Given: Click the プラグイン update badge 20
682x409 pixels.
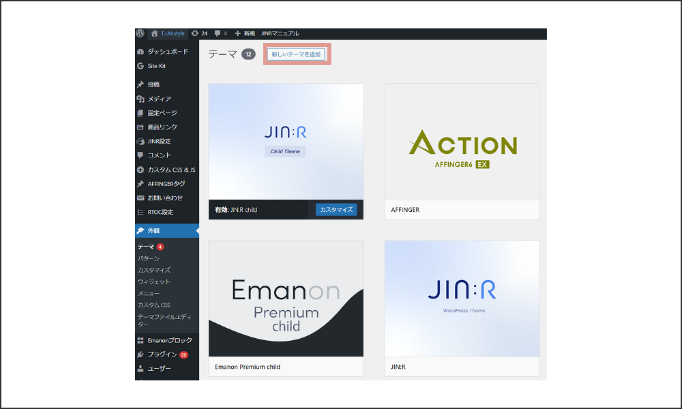Looking at the screenshot, I should [x=183, y=354].
